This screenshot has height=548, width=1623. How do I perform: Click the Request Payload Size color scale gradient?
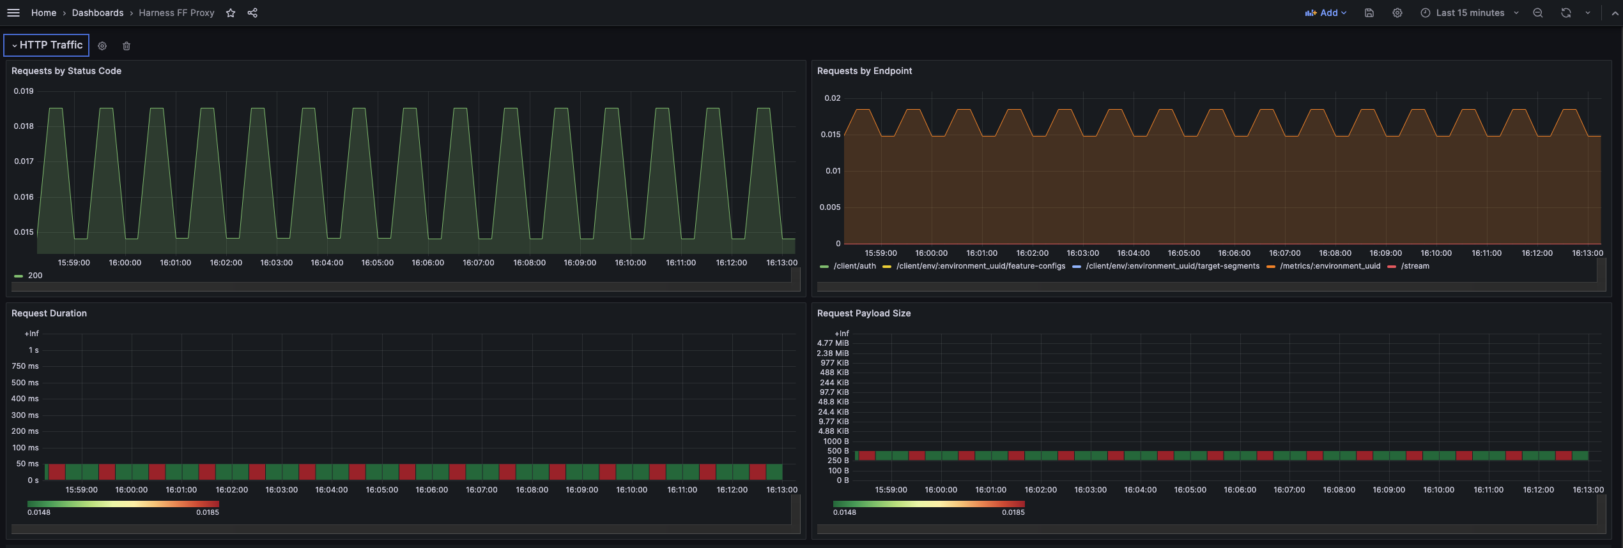[929, 504]
